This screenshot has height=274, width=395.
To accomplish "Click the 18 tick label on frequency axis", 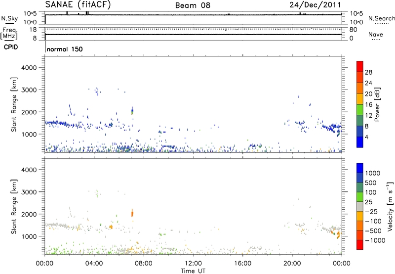I will [x=33, y=30].
